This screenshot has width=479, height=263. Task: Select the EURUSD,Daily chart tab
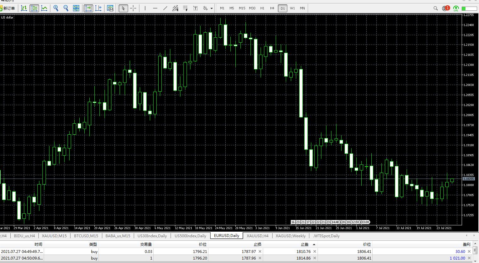227,236
